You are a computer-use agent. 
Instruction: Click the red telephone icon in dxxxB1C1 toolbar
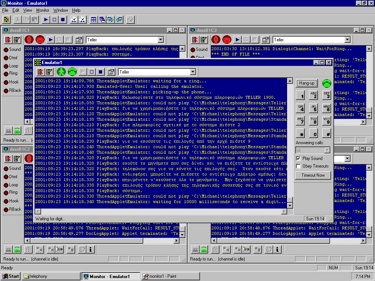coord(40,40)
